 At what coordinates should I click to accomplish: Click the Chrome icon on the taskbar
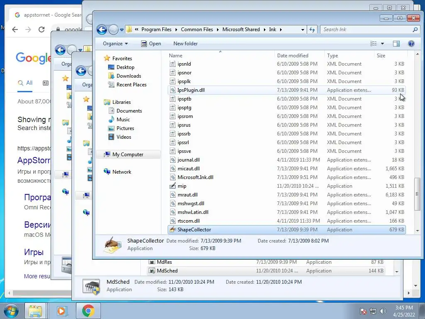(88, 311)
